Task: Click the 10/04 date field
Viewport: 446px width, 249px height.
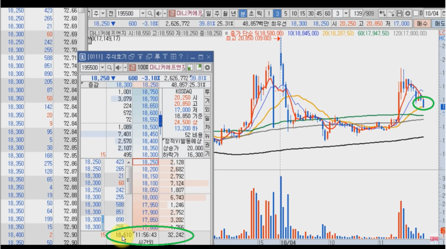Action: 431,13
